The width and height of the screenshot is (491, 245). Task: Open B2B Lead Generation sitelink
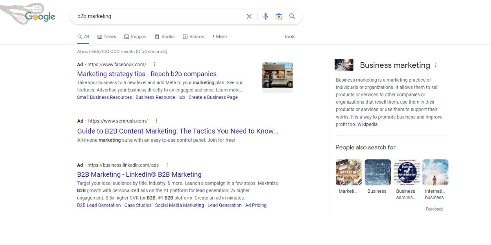point(99,205)
